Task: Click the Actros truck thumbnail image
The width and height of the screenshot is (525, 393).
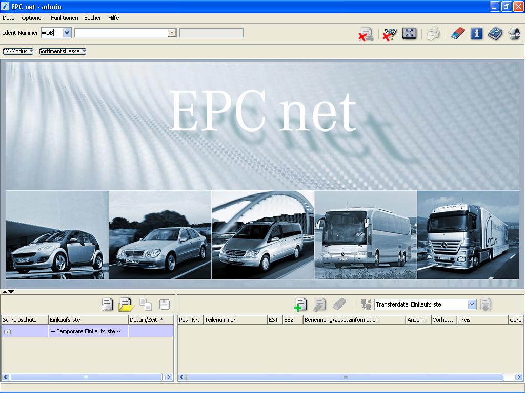Action: 469,235
